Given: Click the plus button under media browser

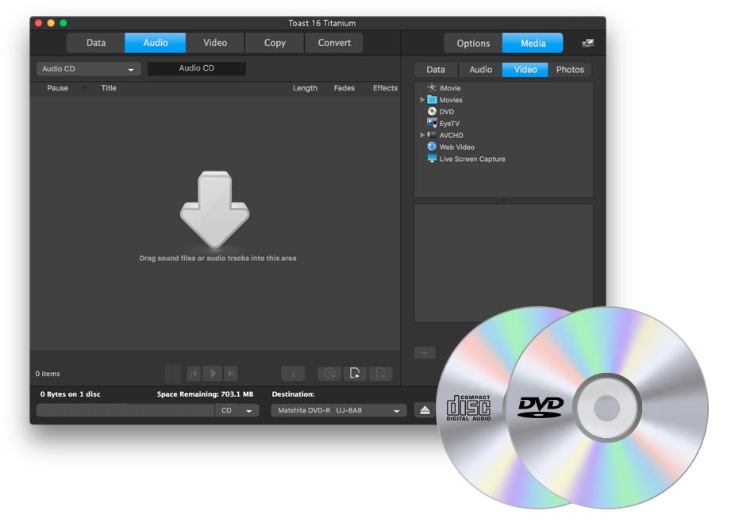Looking at the screenshot, I should [425, 353].
